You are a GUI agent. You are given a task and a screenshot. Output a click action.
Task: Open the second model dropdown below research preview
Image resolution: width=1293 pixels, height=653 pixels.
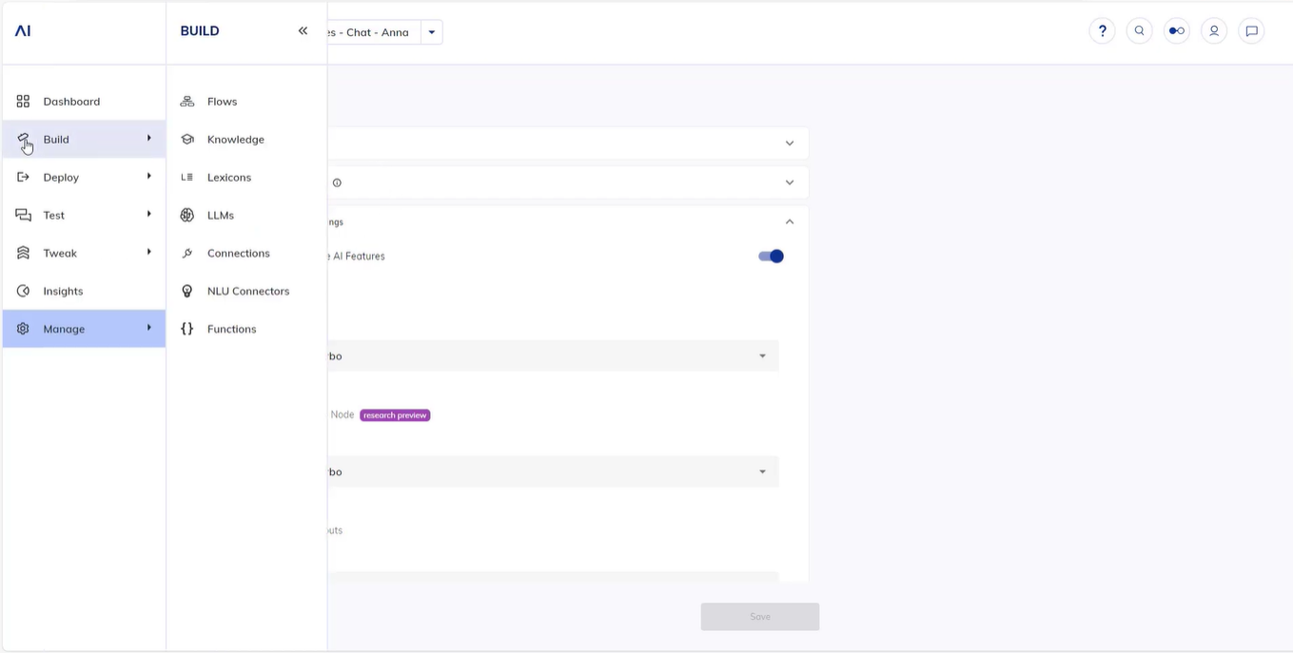tap(553, 471)
